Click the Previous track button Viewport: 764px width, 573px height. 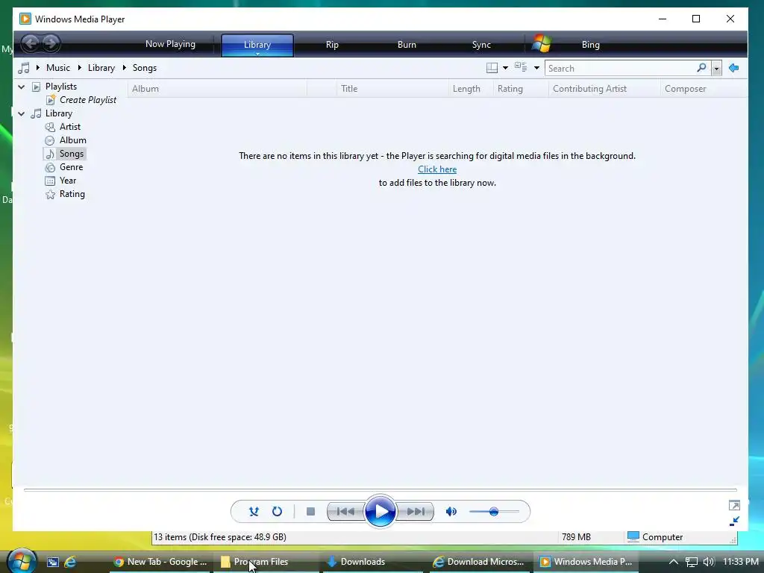click(x=345, y=511)
